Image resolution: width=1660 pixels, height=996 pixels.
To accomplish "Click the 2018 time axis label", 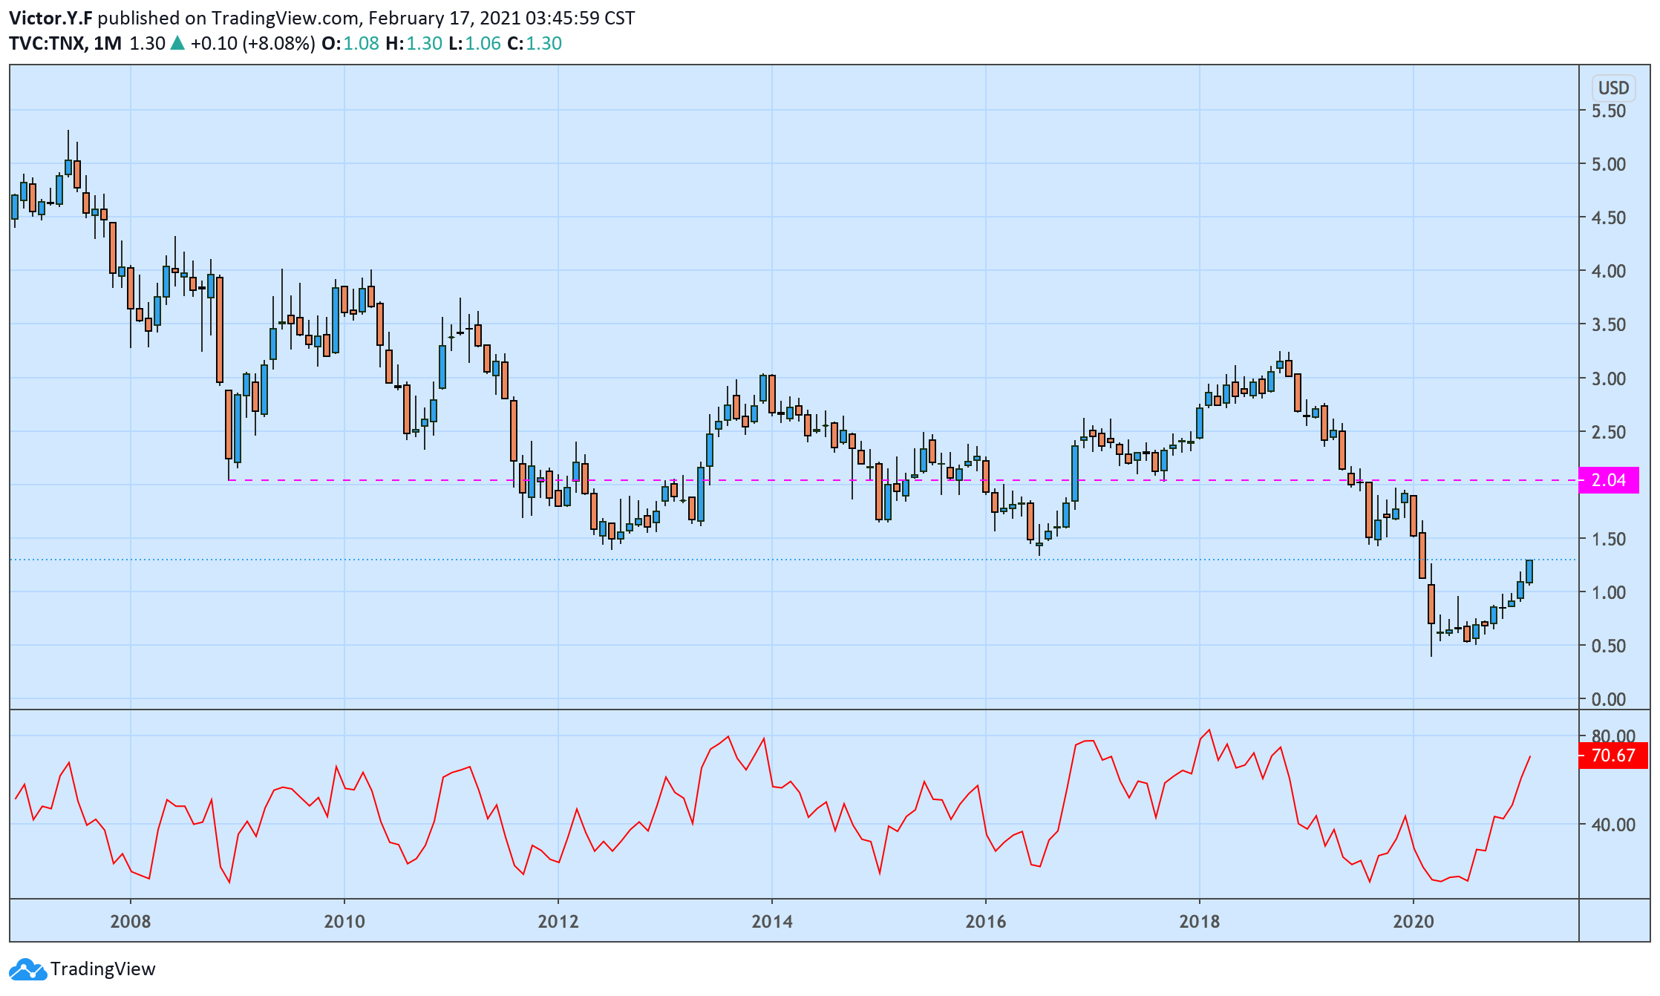I will tap(1200, 921).
